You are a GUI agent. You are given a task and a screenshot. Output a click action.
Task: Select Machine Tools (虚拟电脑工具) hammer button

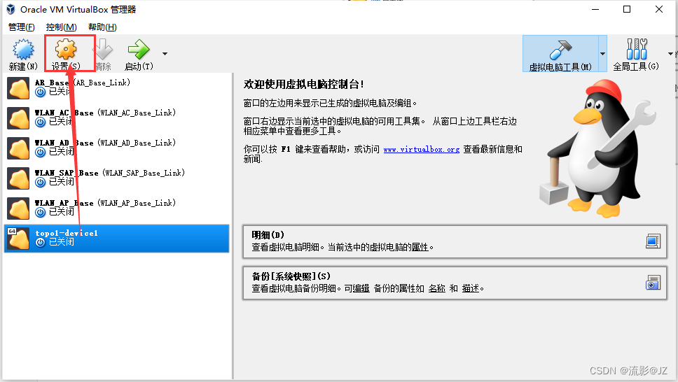point(560,54)
